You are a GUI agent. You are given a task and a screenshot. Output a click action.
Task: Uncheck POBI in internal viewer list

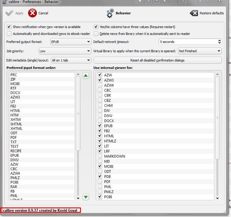tap(100, 197)
